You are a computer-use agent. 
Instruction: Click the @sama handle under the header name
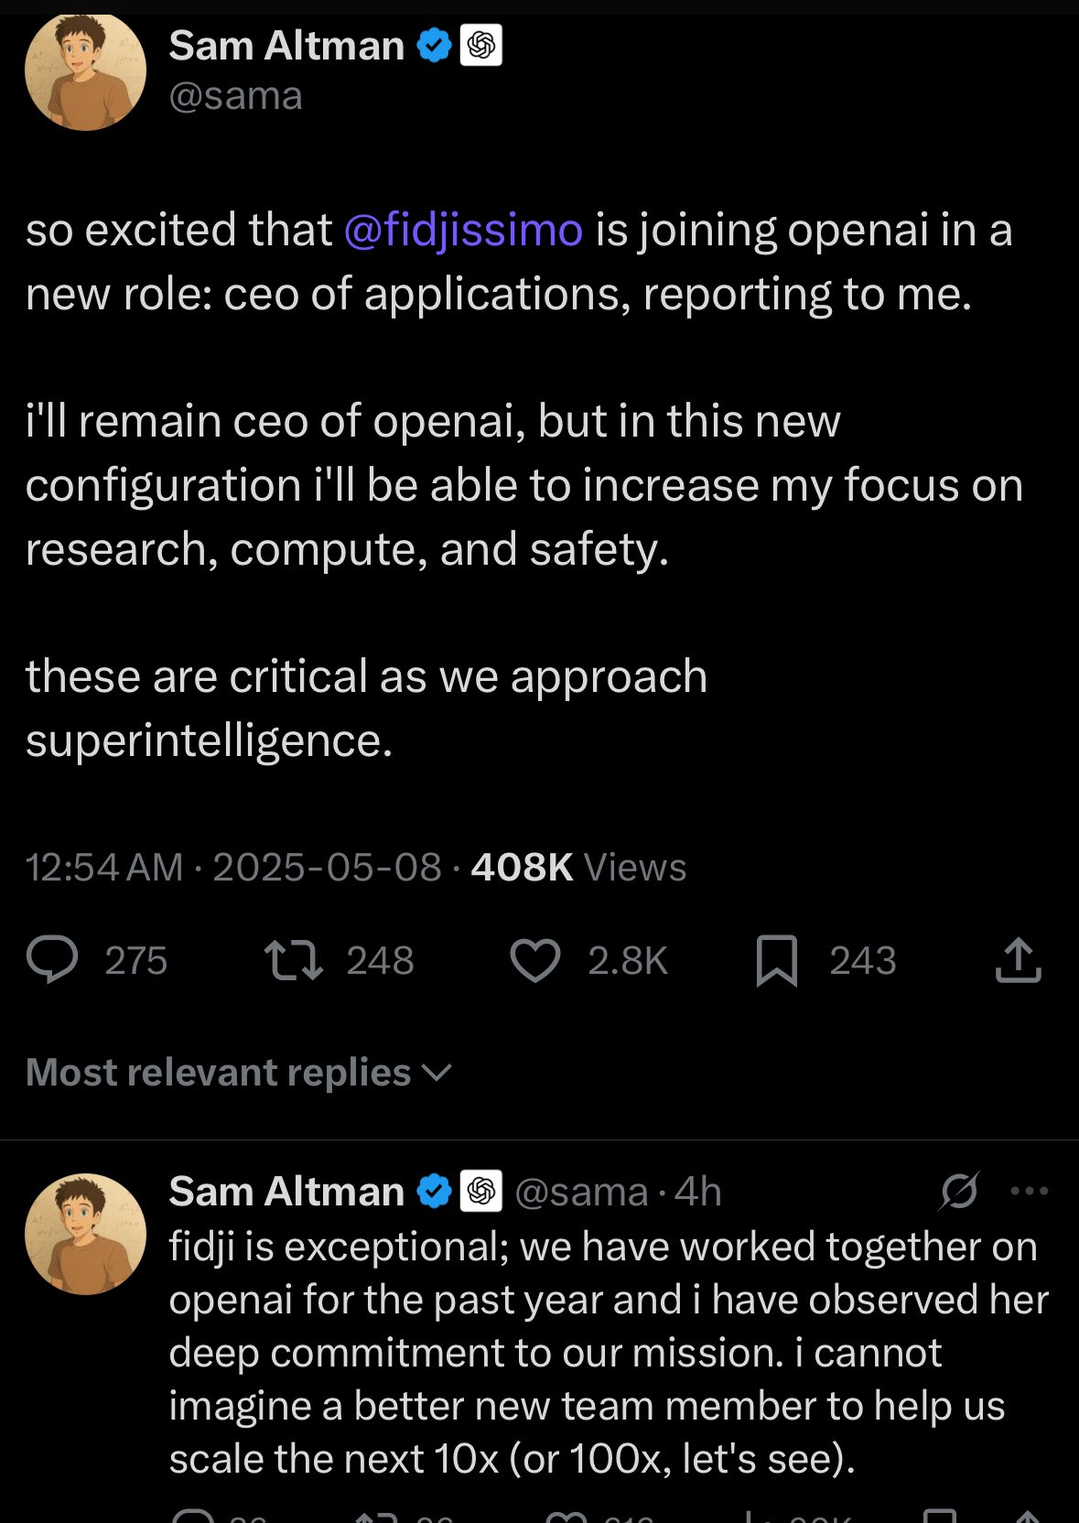pos(235,96)
